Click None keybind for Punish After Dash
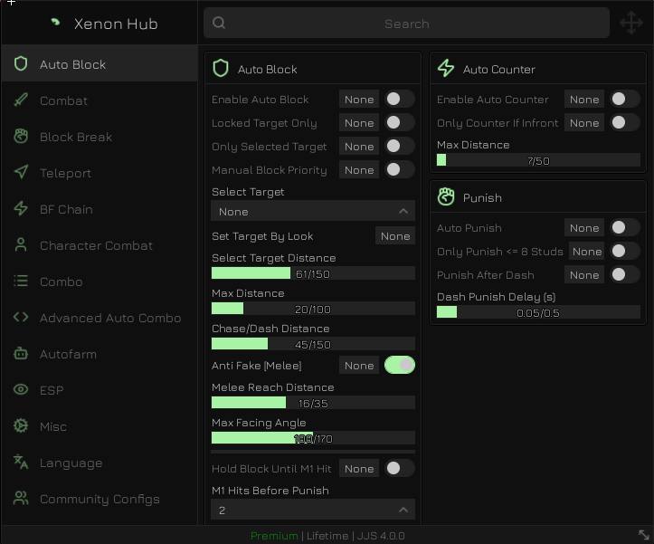654x544 pixels. point(584,275)
